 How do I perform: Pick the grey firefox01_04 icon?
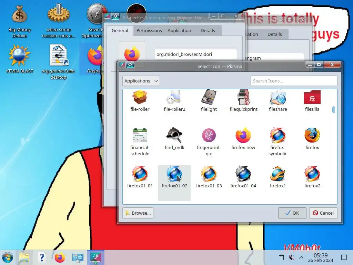[243, 174]
